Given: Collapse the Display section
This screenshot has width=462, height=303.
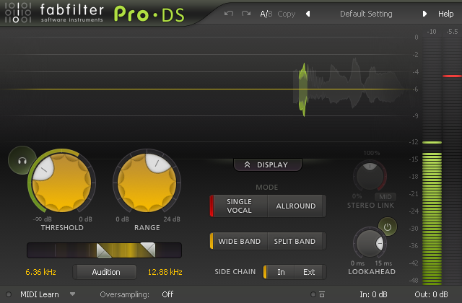Looking at the screenshot, I should click(268, 164).
